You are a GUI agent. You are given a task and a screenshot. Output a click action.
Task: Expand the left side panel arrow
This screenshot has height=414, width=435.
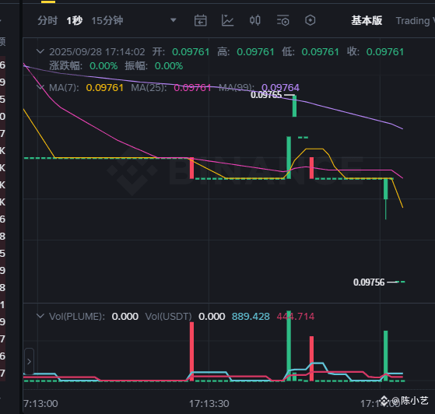(x=29, y=362)
